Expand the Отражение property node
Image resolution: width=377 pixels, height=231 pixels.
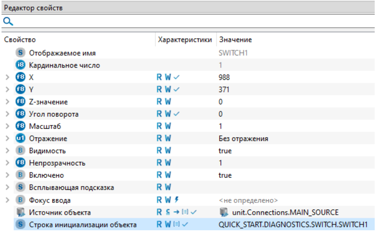pos(7,139)
